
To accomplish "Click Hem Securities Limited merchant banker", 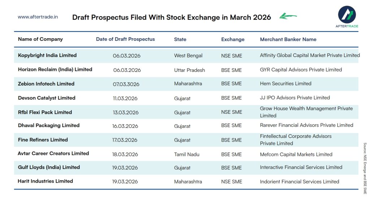I will pyautogui.click(x=285, y=83).
